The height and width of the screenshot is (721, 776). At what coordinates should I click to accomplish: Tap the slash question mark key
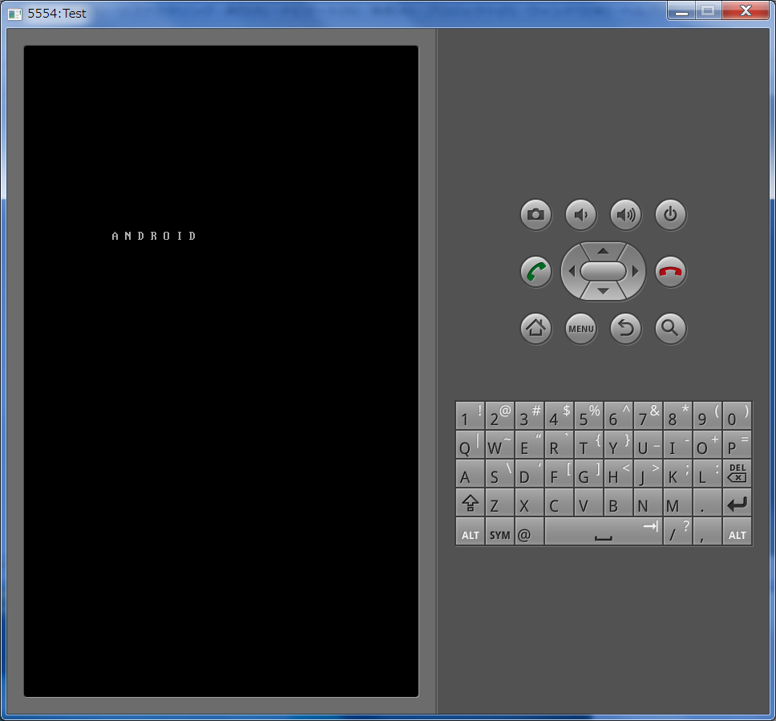(x=677, y=532)
